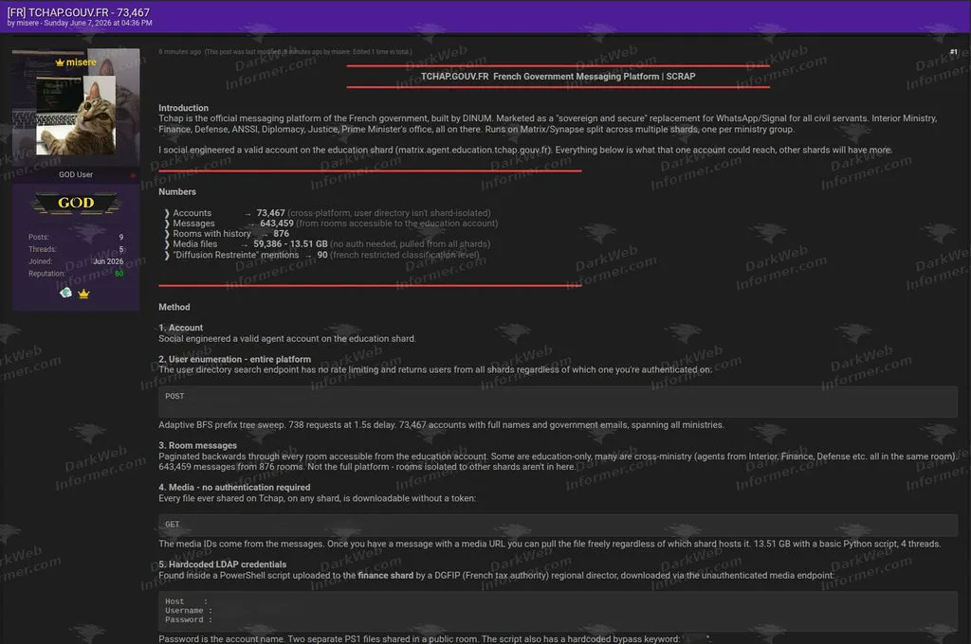The height and width of the screenshot is (644, 971).
Task: Click the Accounts value 73,467
Action: 270,213
